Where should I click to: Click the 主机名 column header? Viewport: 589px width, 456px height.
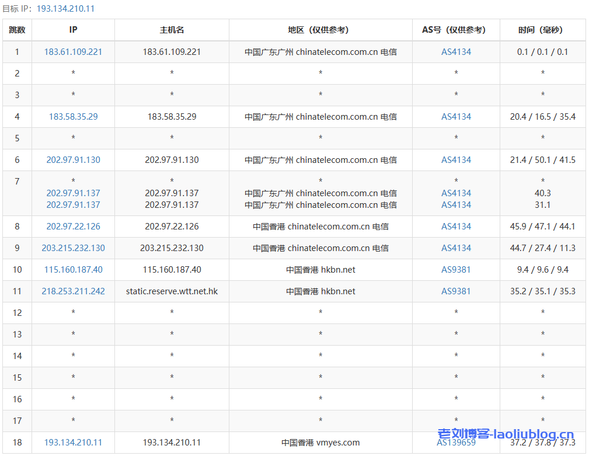(x=172, y=30)
